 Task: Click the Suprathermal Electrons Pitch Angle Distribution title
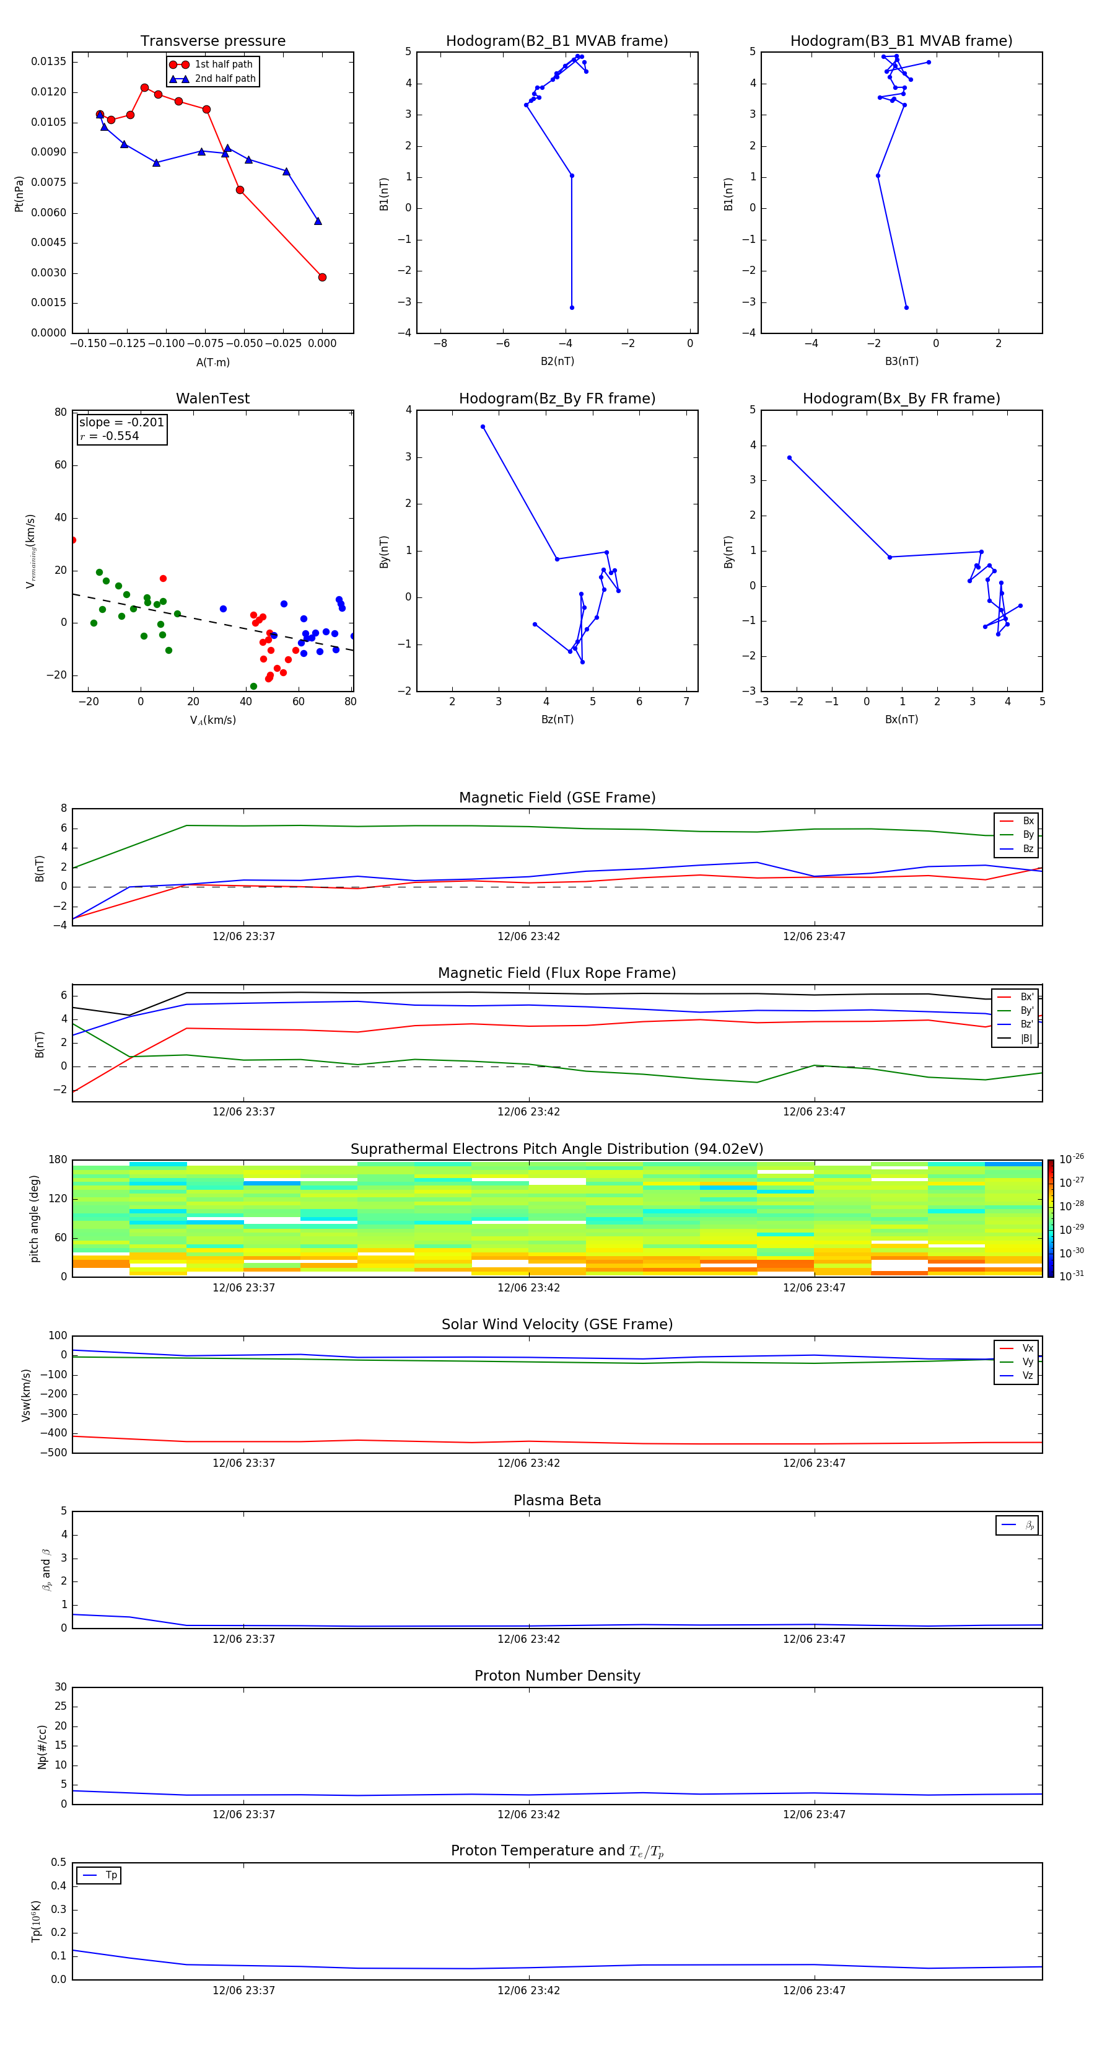tap(557, 1150)
